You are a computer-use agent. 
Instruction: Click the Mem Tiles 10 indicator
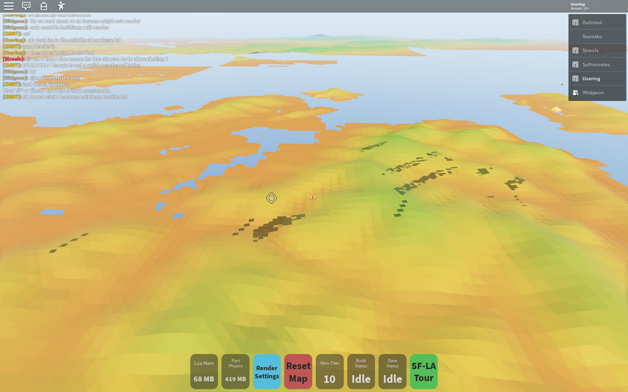(x=329, y=371)
